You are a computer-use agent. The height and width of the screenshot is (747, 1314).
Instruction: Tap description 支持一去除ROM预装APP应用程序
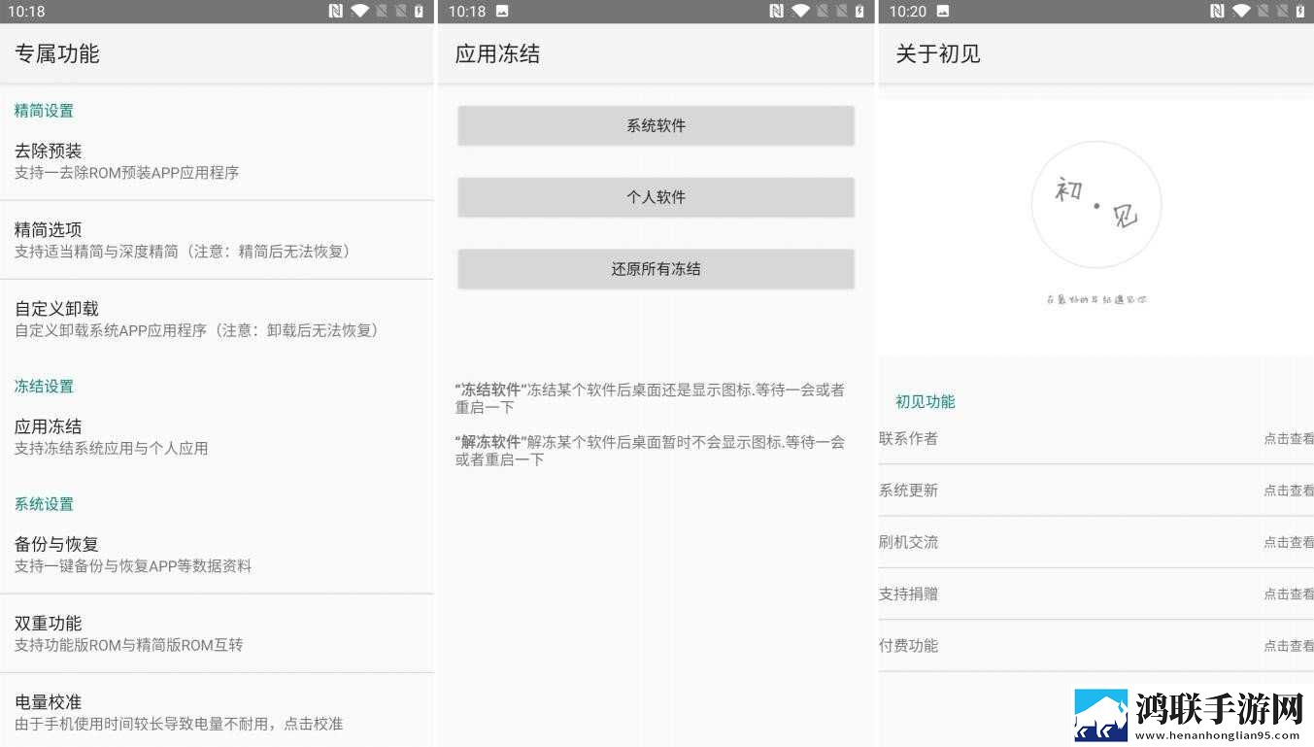pyautogui.click(x=126, y=173)
